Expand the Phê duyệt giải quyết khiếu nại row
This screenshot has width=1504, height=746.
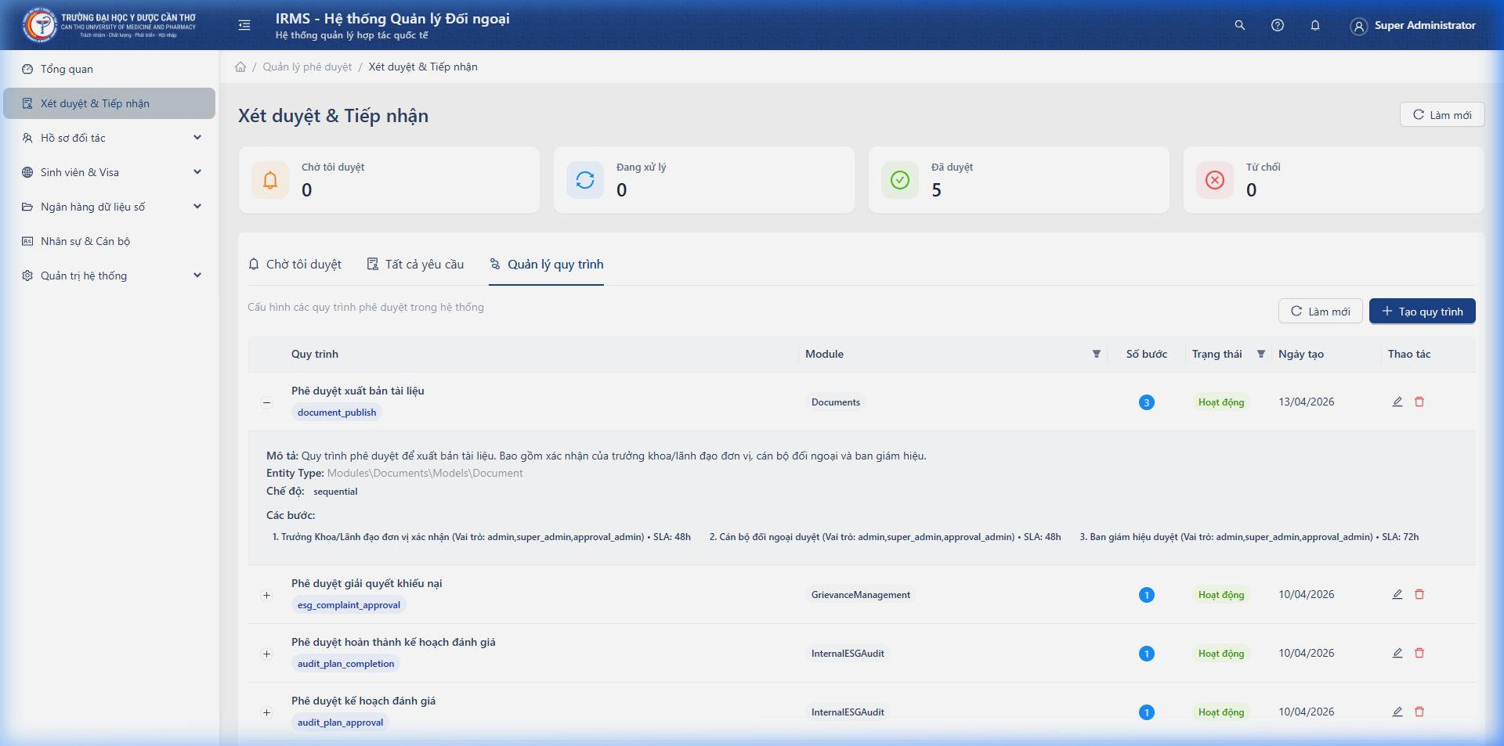coord(266,595)
